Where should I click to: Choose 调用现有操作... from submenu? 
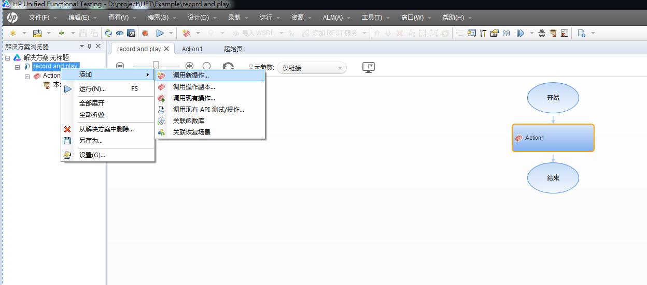click(x=210, y=98)
